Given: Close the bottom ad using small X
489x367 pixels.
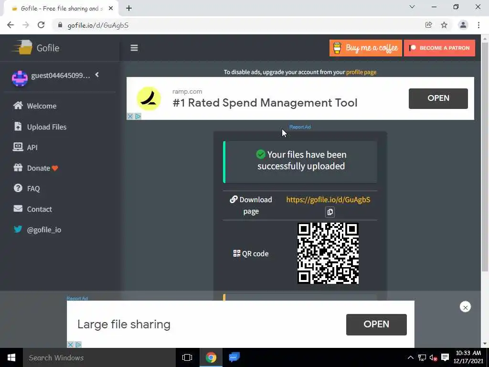Looking at the screenshot, I should pos(70,345).
